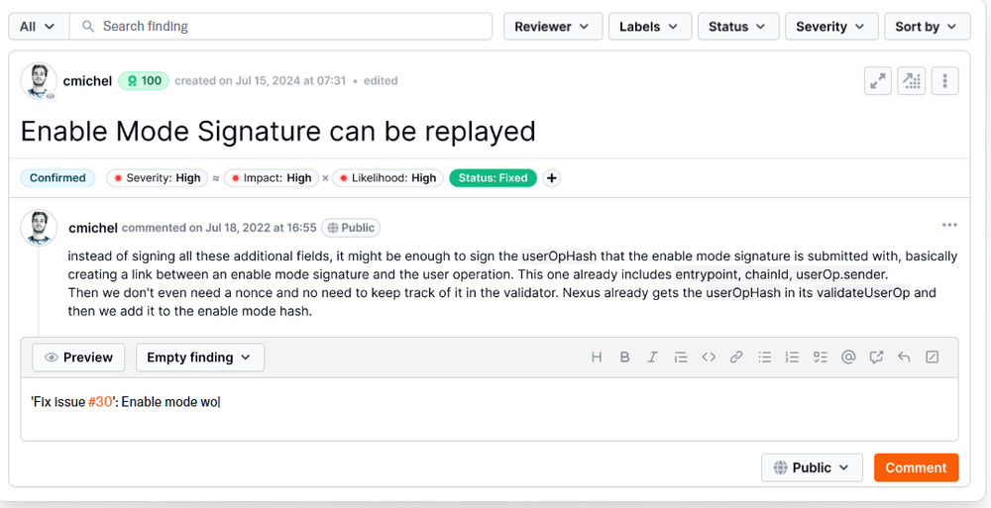Toggle the Preview button in comment editor
The height and width of the screenshot is (508, 991).
79,357
